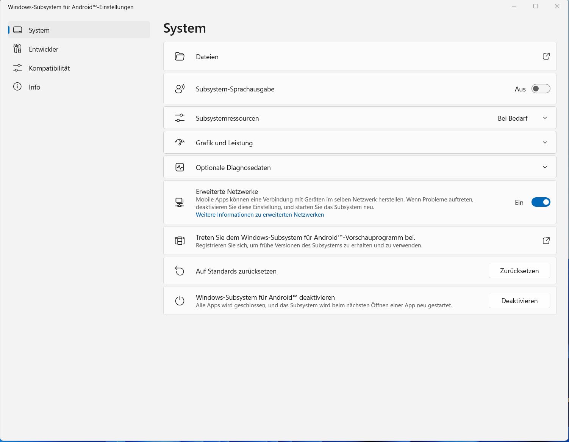Image resolution: width=569 pixels, height=442 pixels.
Task: Click the Optionale Diagnosedaten pulse icon
Action: click(x=180, y=167)
